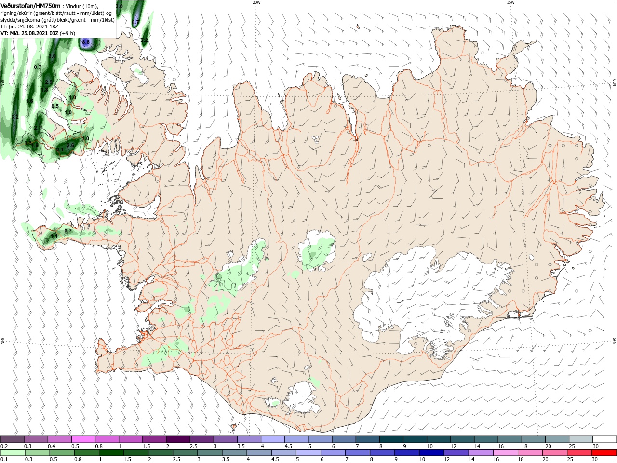Select the upper legend light gray swatch between 25 and 30

pos(581,439)
